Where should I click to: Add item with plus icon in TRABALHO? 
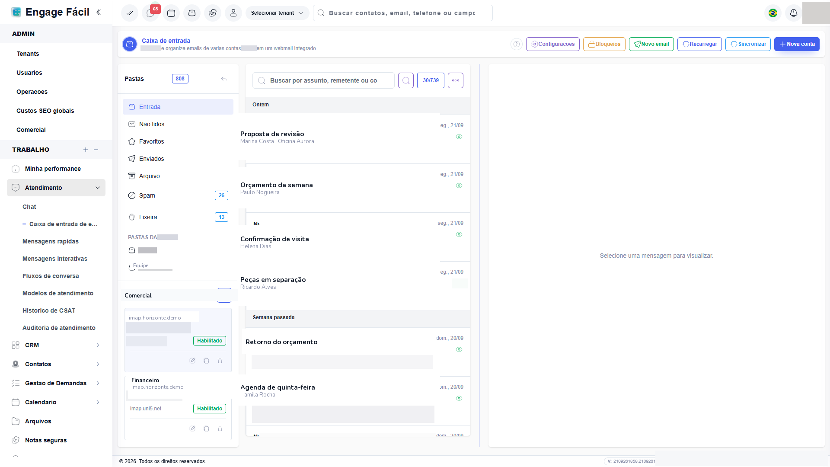[x=86, y=150]
